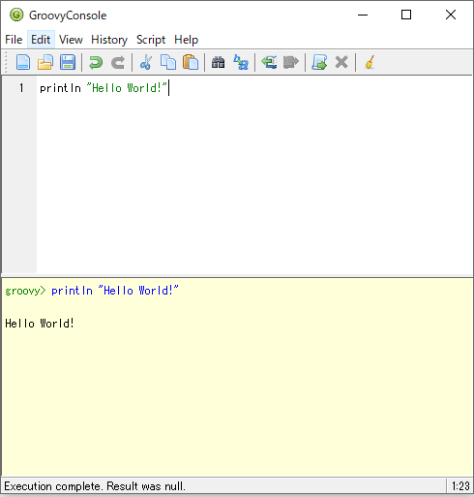Copy text using the Copy icon
474x497 pixels.
point(168,62)
